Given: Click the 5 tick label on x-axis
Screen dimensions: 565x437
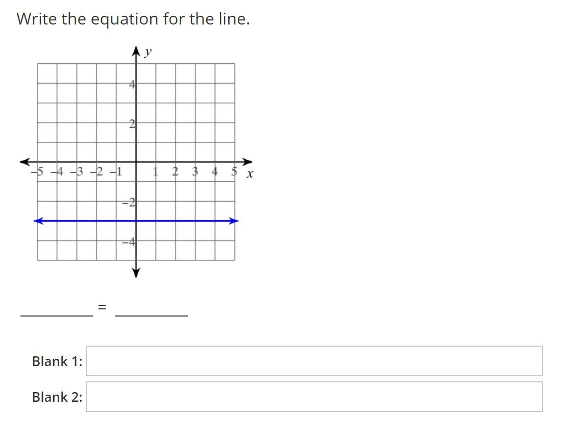Looking at the screenshot, I should [234, 172].
